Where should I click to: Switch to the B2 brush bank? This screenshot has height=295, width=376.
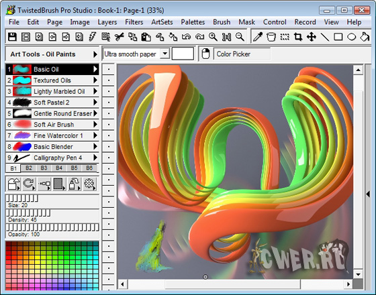click(x=28, y=168)
